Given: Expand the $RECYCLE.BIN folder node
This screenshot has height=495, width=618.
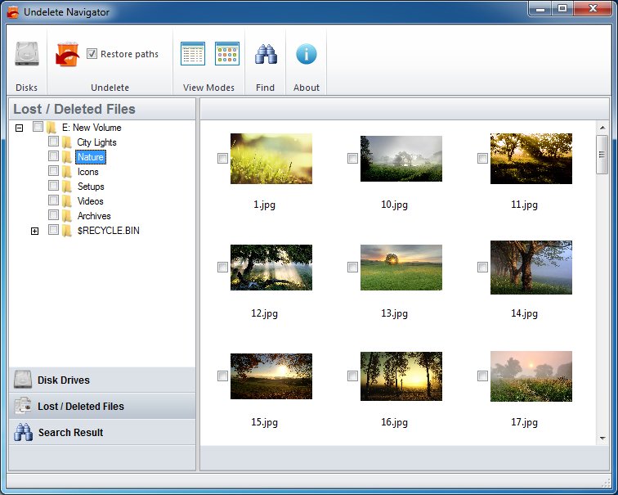Looking at the screenshot, I should tap(34, 231).
